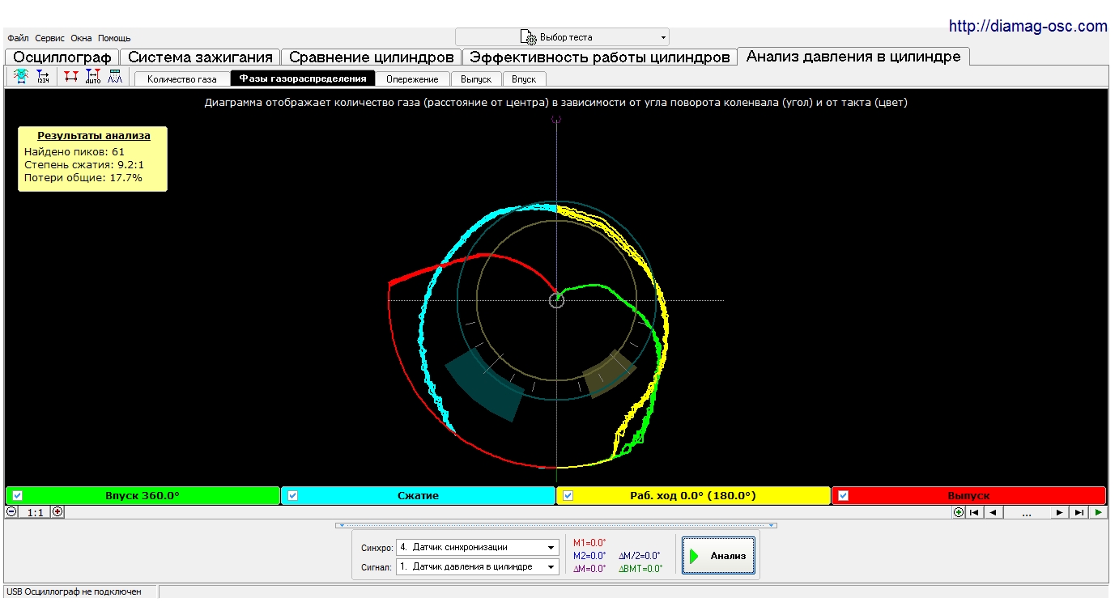Reset zoom with the 1:1 button
The width and height of the screenshot is (1119, 602).
[x=34, y=512]
